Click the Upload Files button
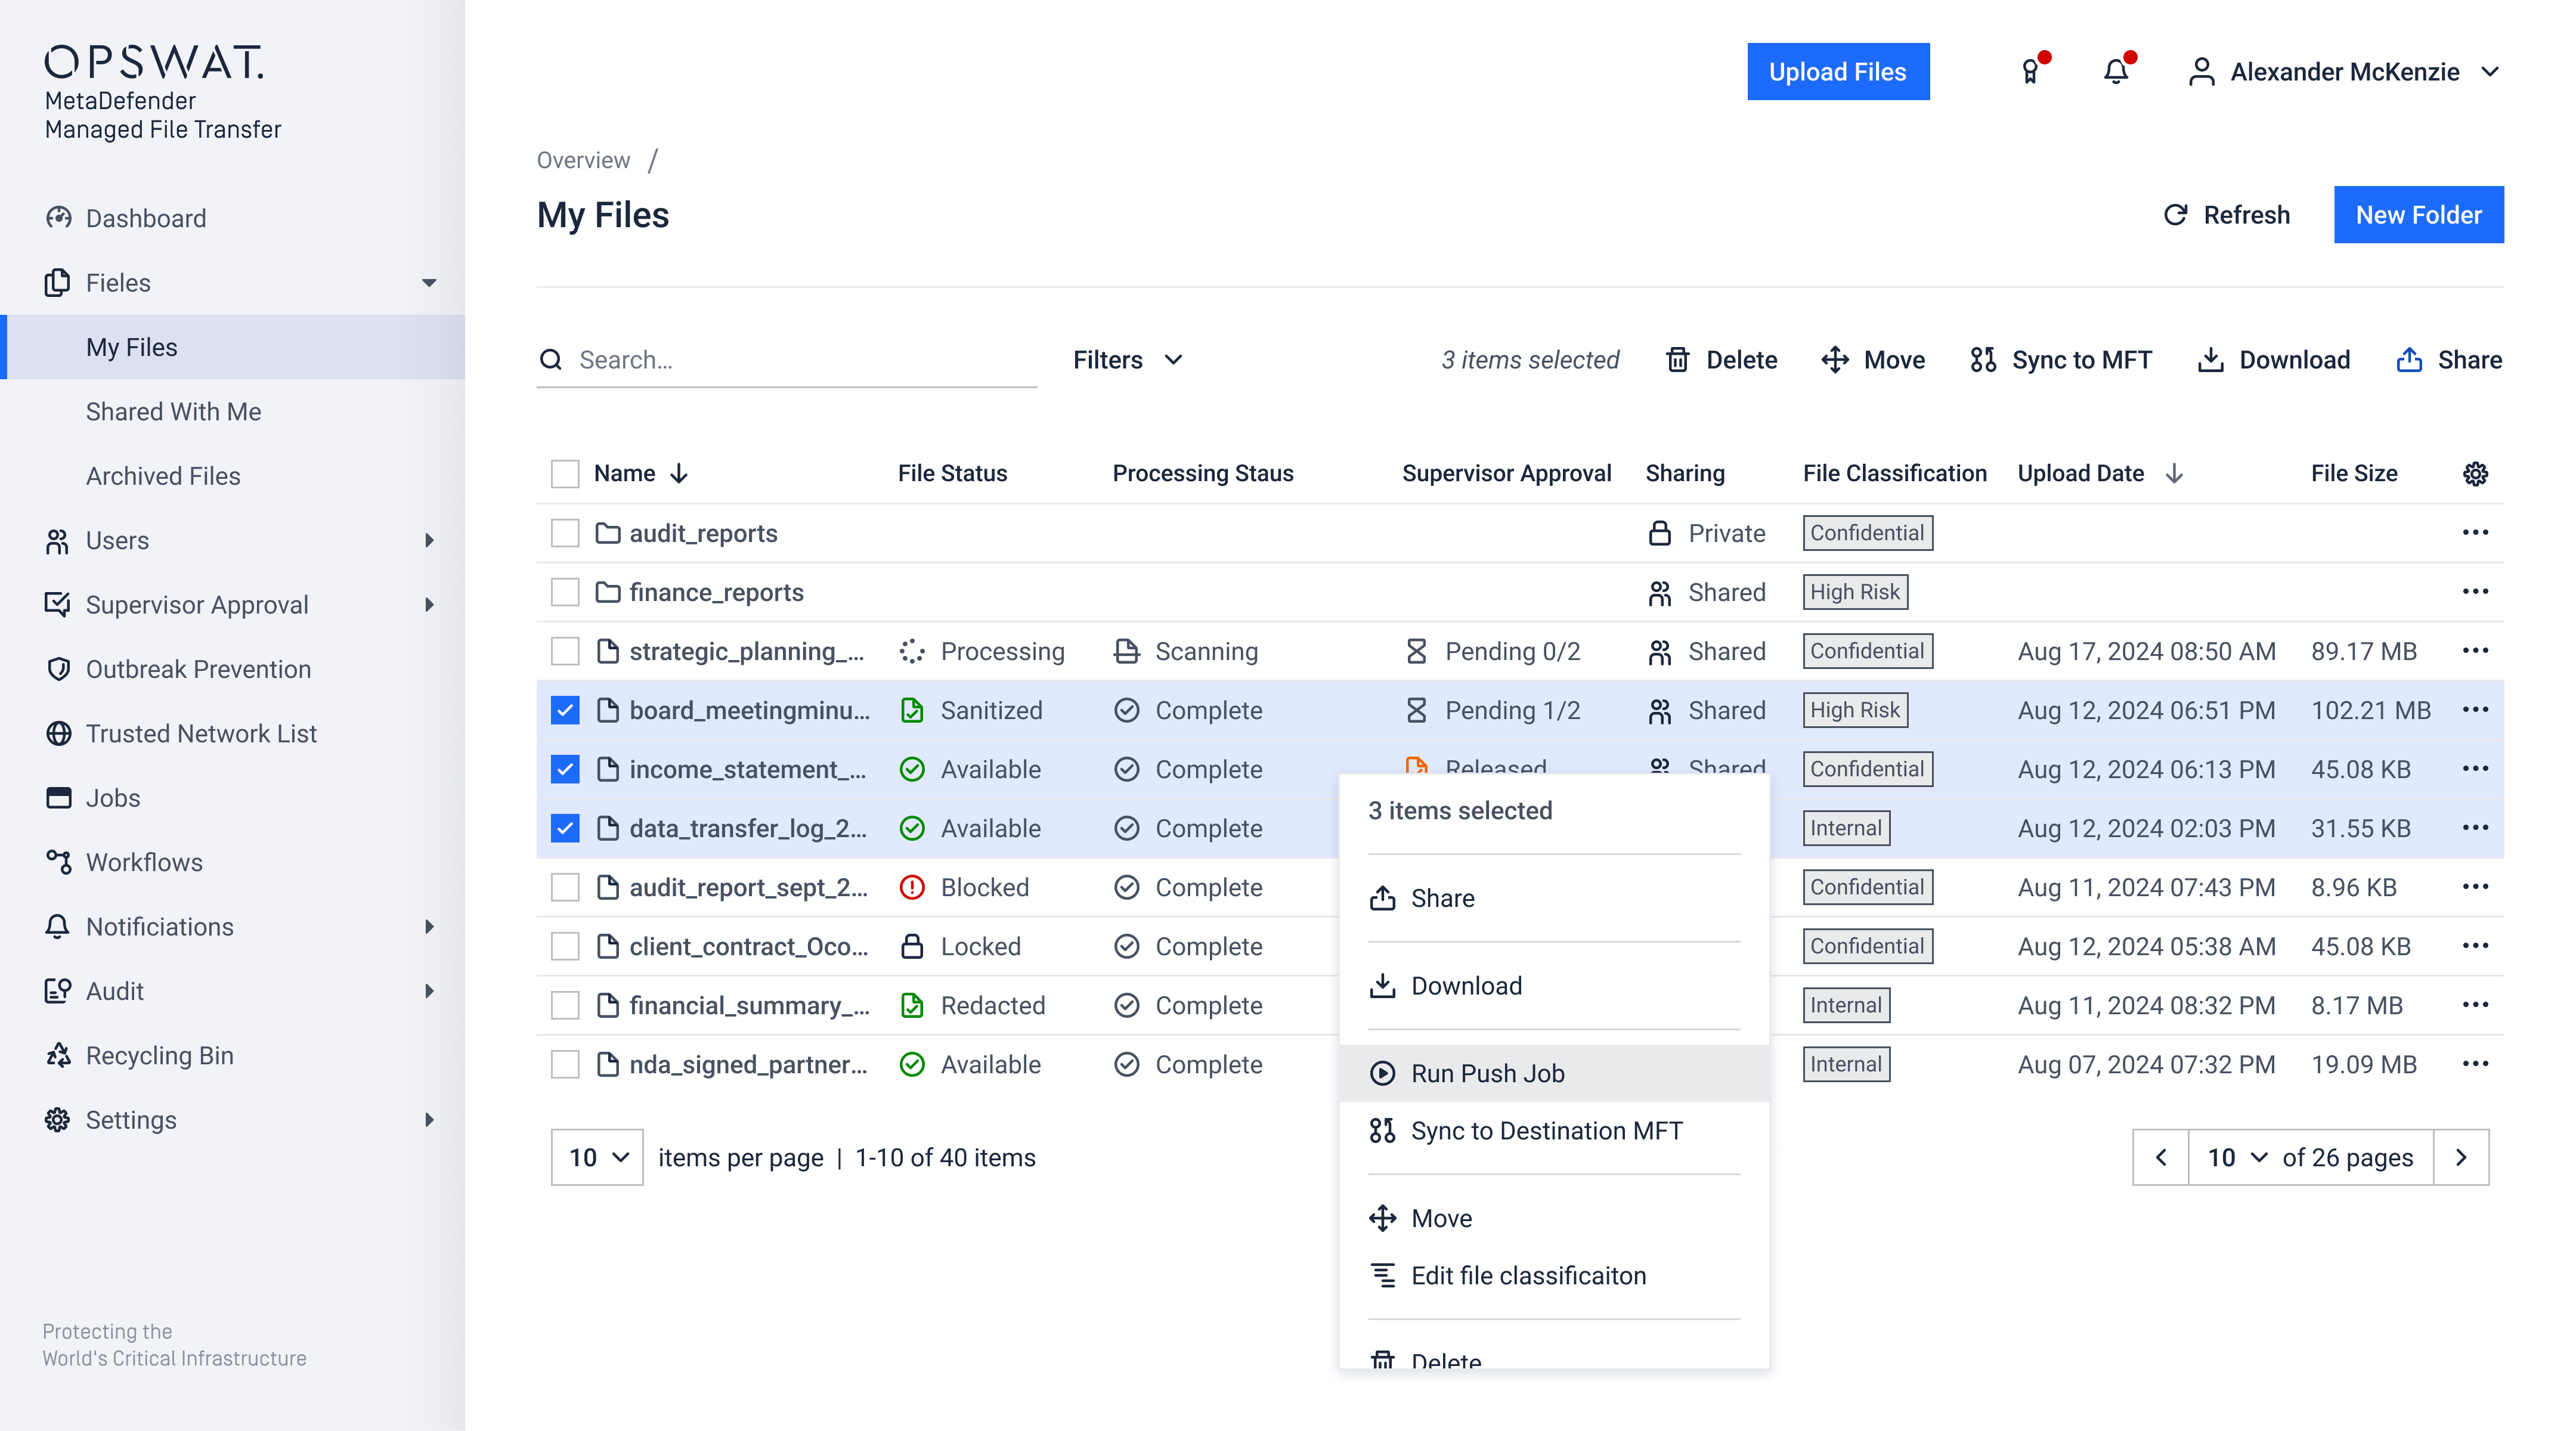2576x1431 pixels. (x=1837, y=72)
